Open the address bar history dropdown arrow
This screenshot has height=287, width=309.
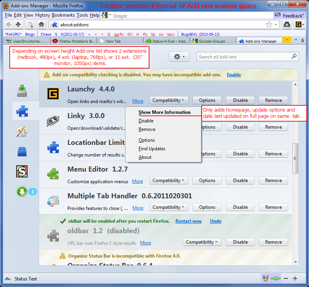tap(276, 25)
